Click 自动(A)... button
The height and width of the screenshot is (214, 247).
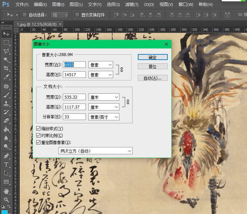(x=153, y=78)
